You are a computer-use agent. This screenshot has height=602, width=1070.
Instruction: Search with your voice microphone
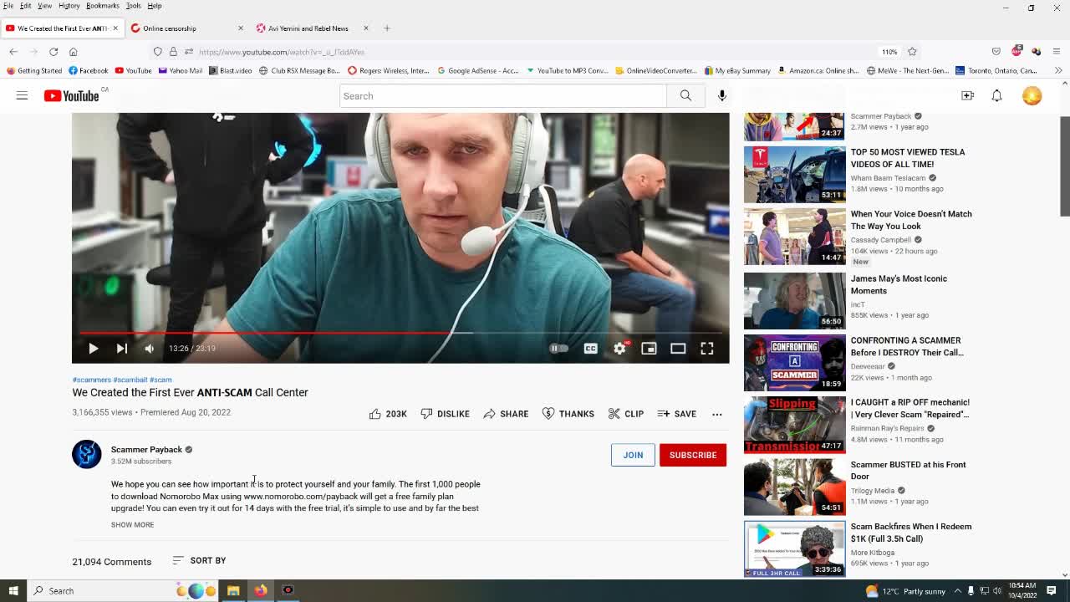[x=722, y=96]
